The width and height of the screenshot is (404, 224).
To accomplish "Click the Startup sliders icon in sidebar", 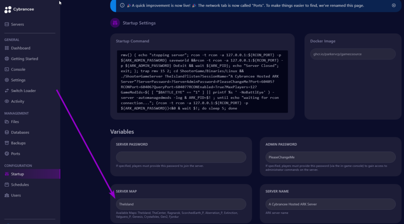I will click(x=7, y=174).
